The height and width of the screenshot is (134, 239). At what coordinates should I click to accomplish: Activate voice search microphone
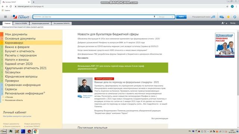point(154,17)
